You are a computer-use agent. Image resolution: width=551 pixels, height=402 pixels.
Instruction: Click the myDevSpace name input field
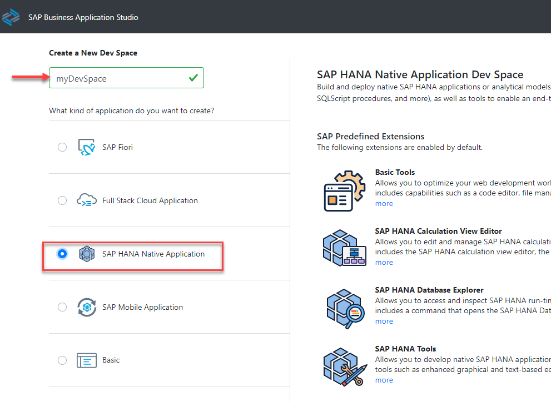pos(120,78)
